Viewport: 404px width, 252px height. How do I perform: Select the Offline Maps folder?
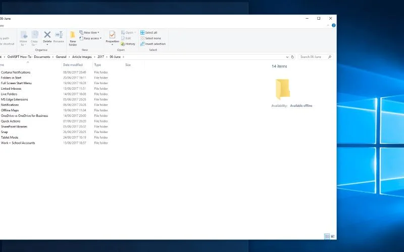pyautogui.click(x=10, y=110)
